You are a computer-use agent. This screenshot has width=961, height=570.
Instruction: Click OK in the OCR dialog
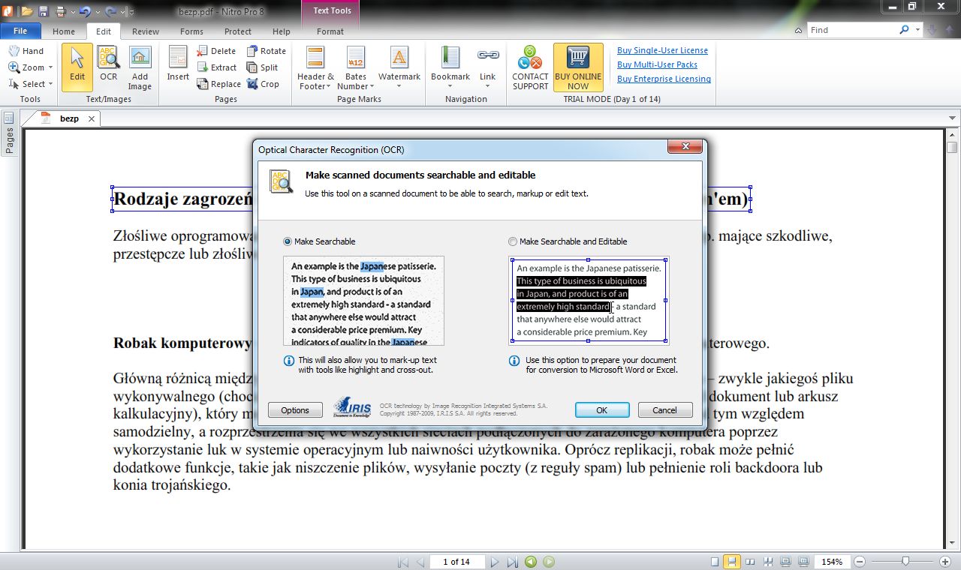(602, 410)
